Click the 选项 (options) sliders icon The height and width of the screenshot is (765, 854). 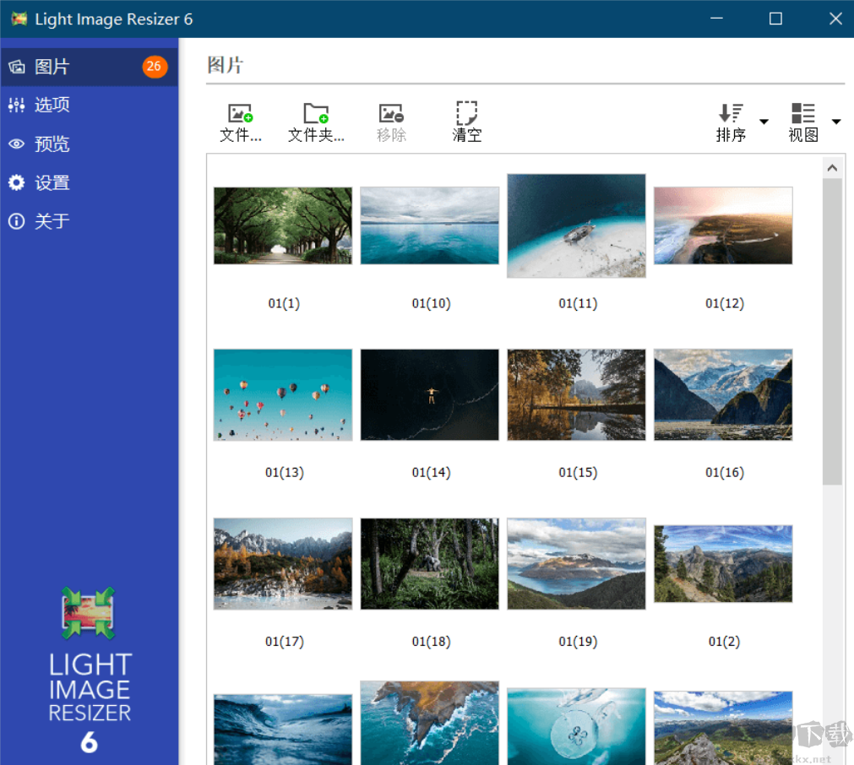click(17, 105)
